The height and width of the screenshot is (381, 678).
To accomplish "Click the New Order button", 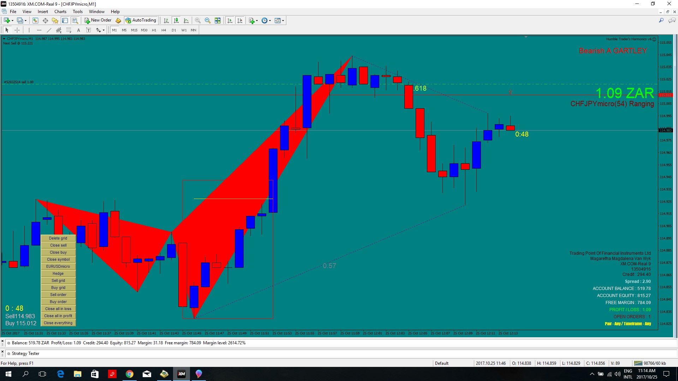I will pyautogui.click(x=98, y=20).
